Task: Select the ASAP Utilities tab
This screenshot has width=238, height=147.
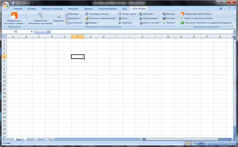Action: [x=139, y=9]
